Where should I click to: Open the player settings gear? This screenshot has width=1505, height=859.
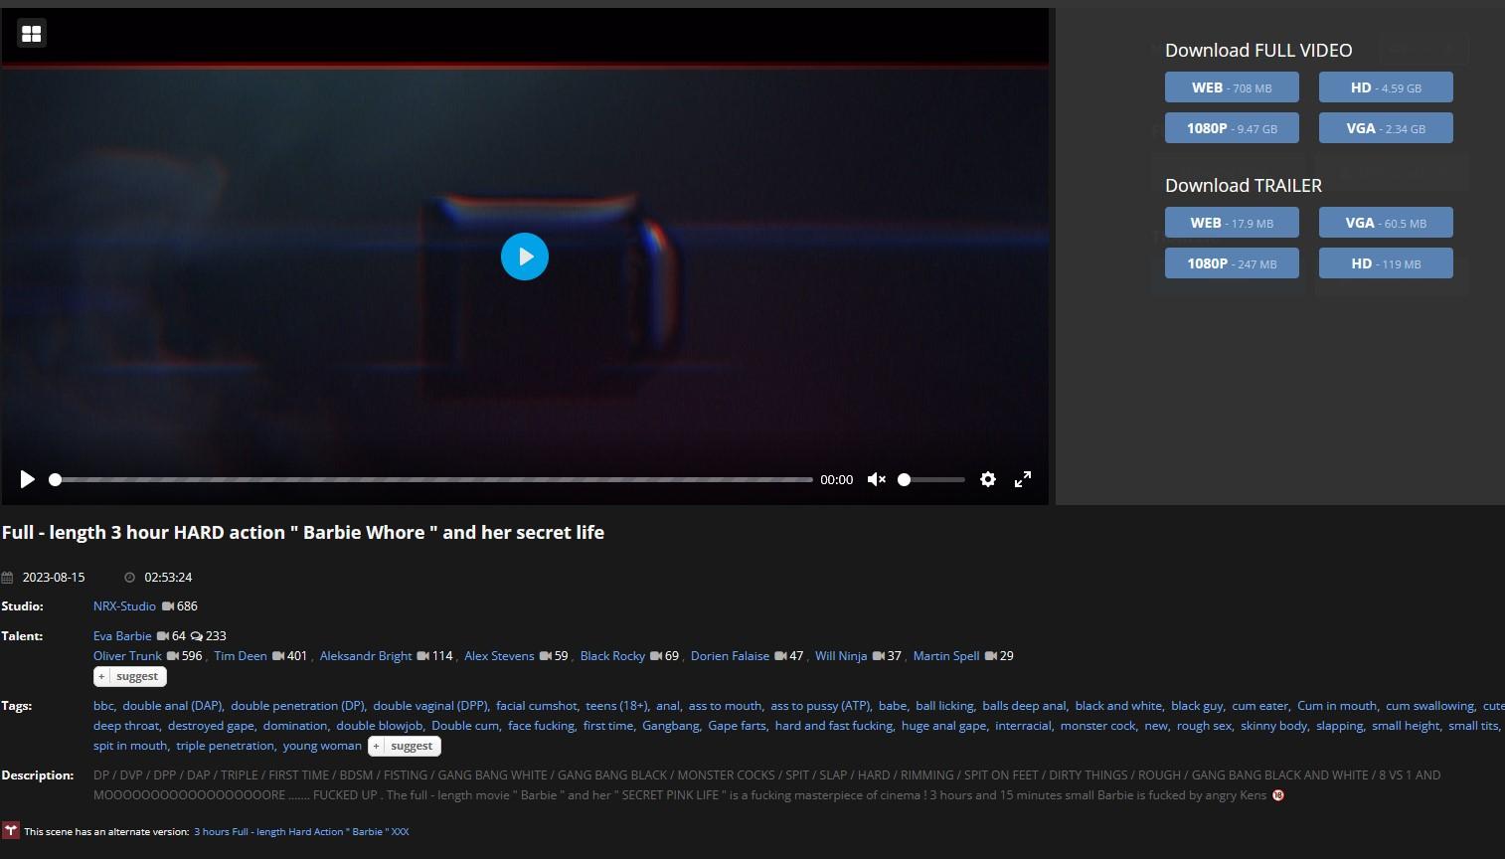(987, 479)
